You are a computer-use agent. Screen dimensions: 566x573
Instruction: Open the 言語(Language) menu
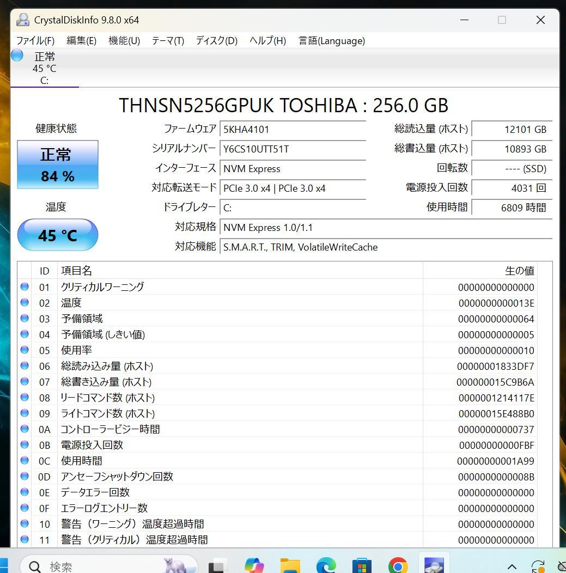coord(331,40)
